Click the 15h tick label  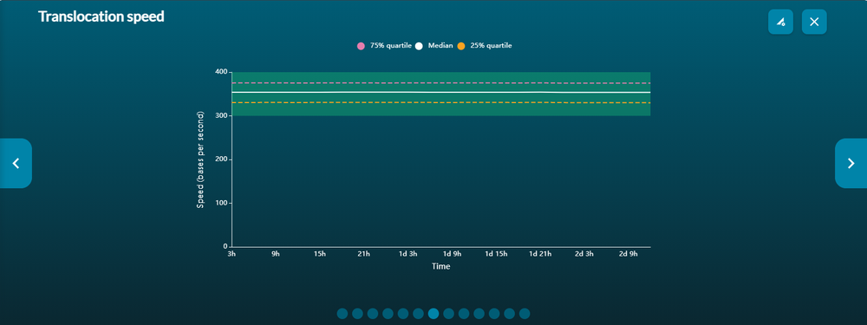click(320, 254)
